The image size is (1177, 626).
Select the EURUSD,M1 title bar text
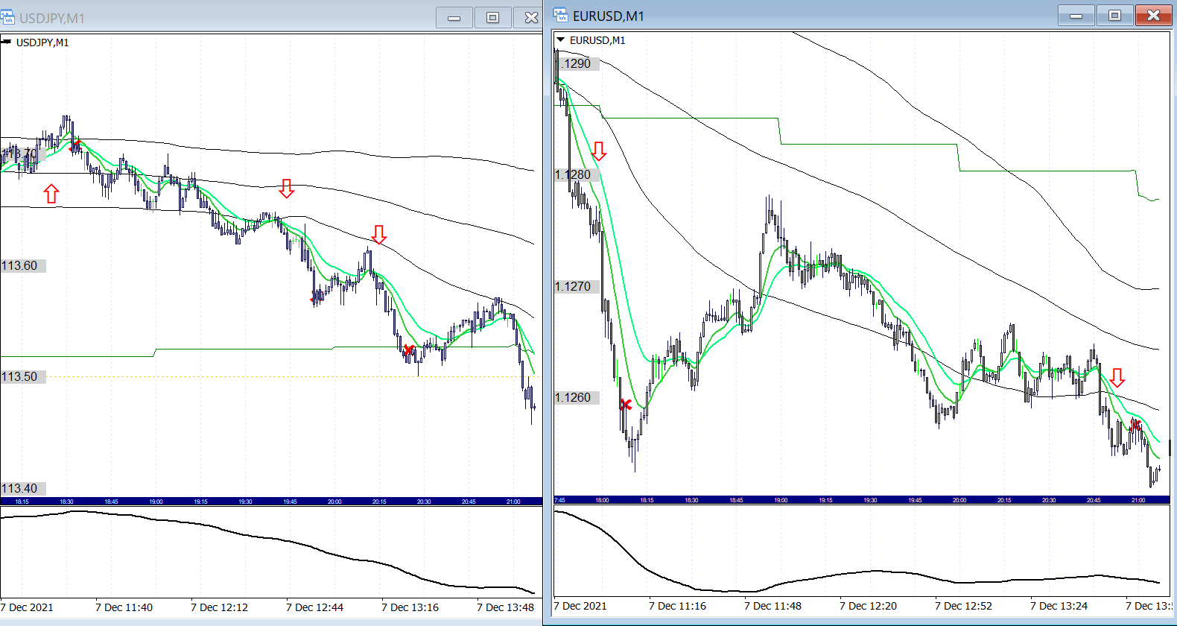[609, 16]
